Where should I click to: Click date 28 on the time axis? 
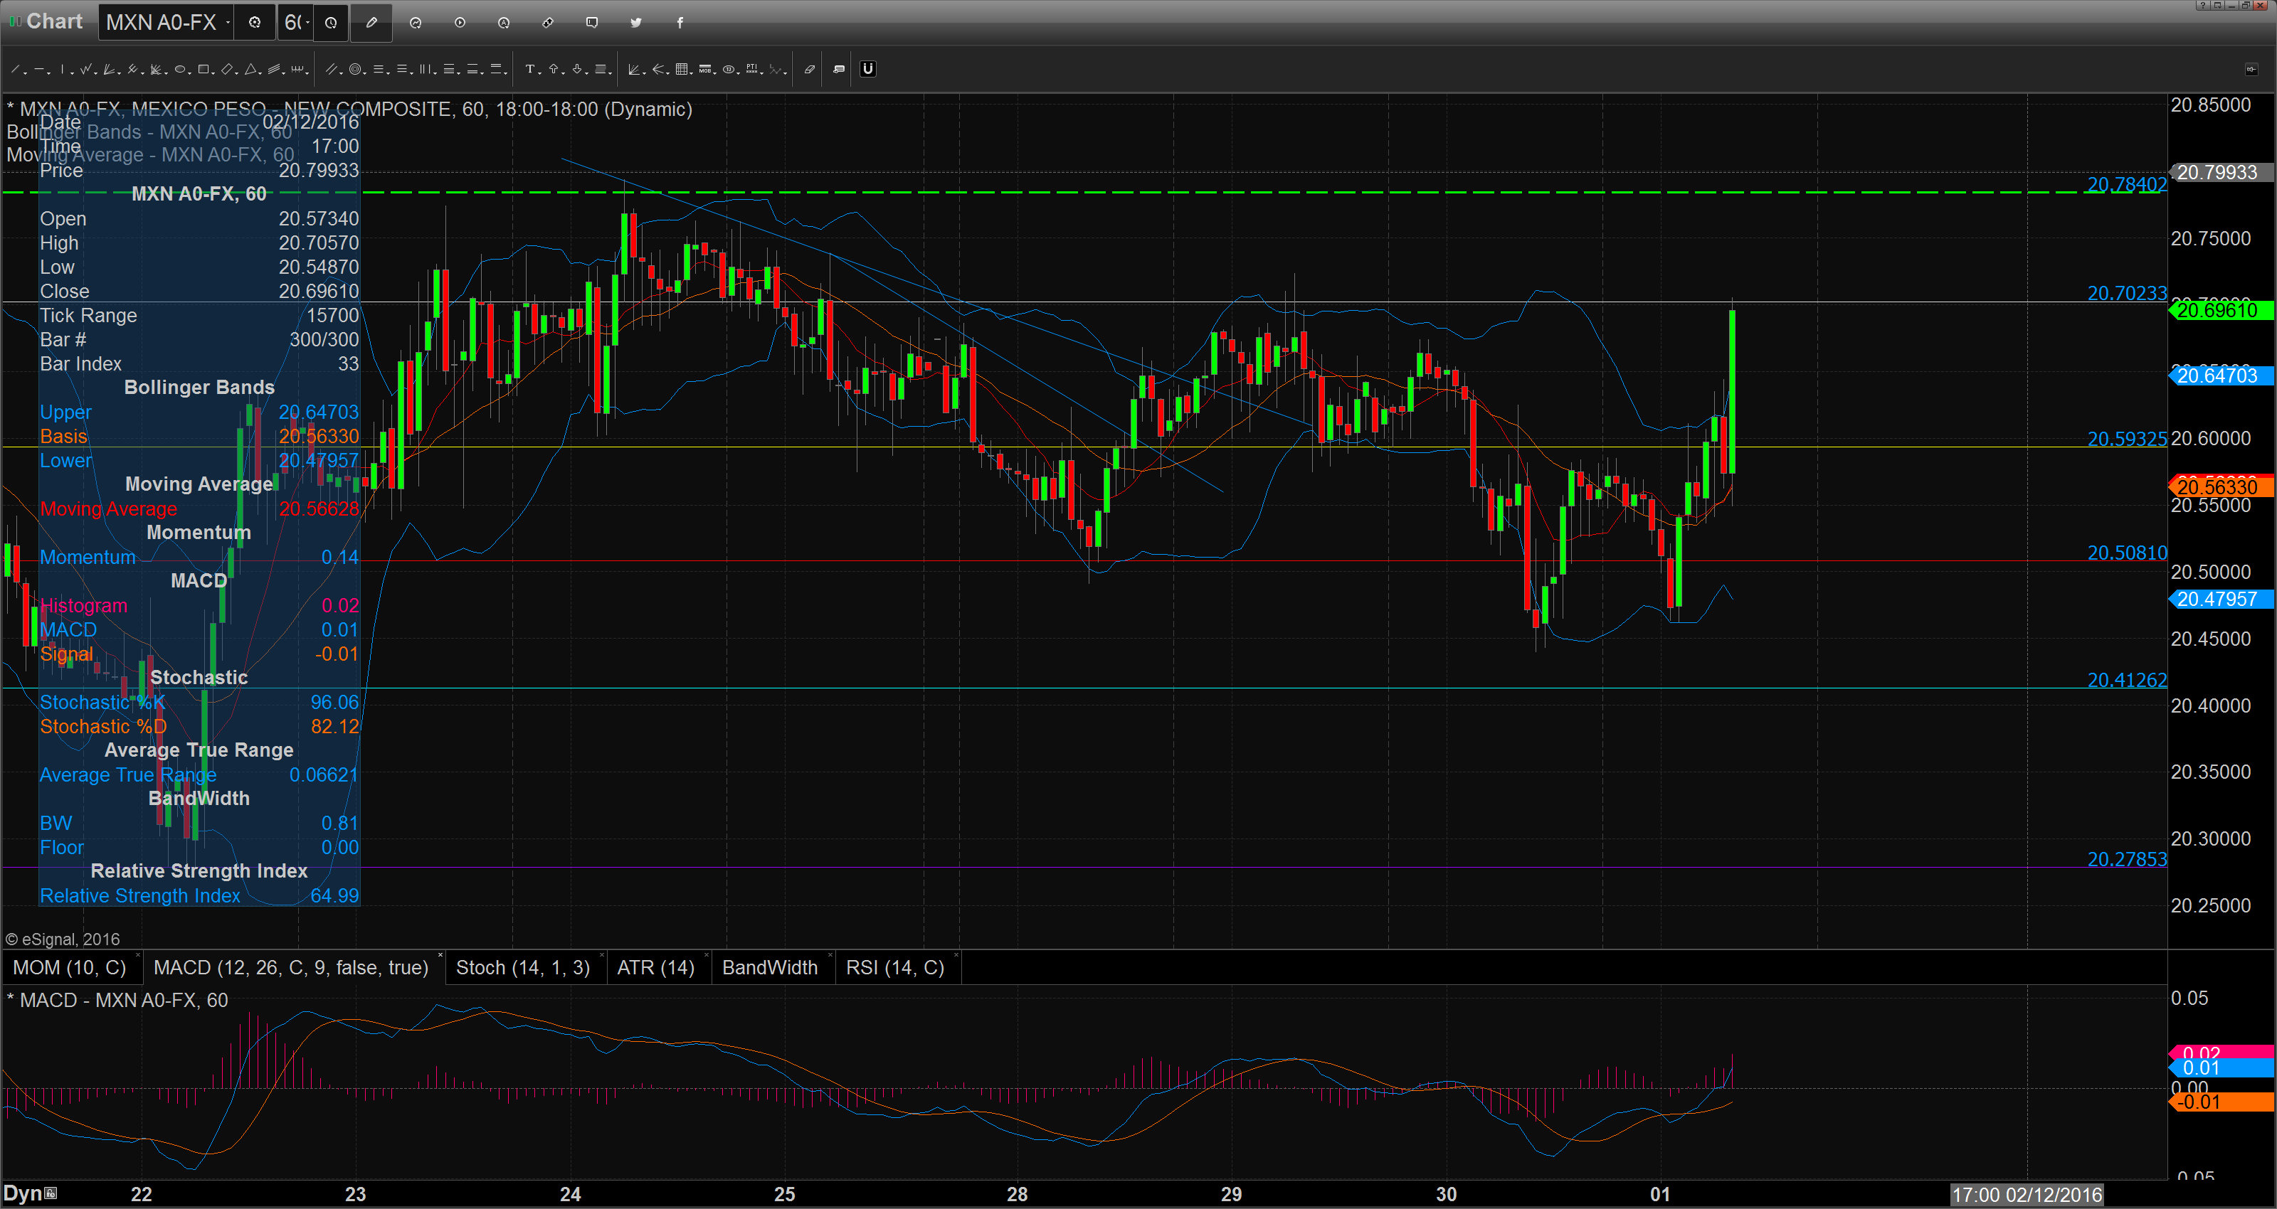point(1017,1194)
